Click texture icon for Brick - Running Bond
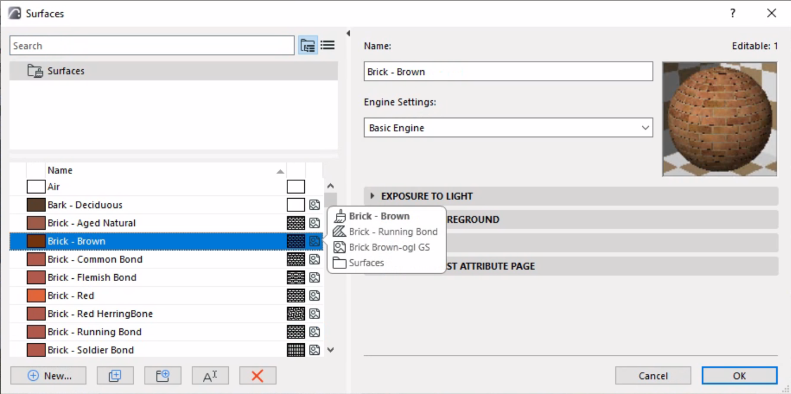The image size is (791, 394). [315, 332]
